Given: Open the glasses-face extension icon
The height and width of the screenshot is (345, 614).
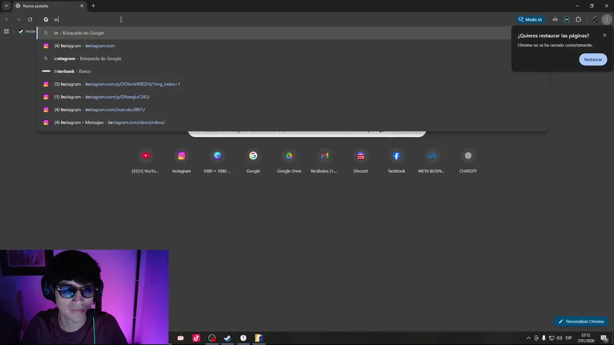Looking at the screenshot, I should point(555,20).
